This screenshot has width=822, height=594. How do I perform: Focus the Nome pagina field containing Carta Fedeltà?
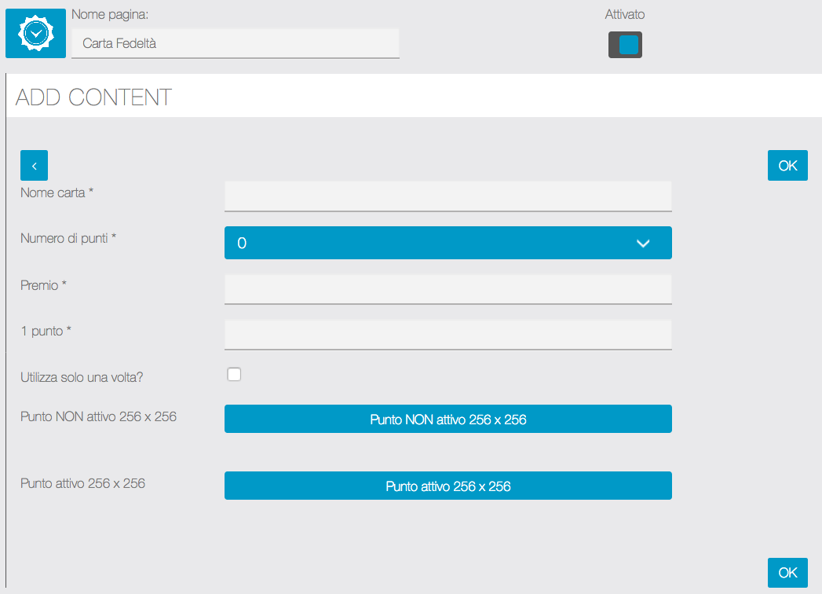235,44
